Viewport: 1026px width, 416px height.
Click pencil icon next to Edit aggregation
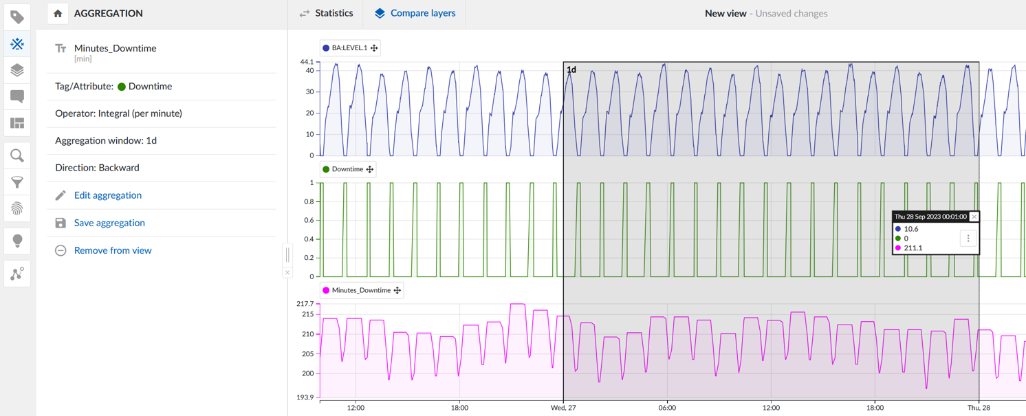[x=61, y=195]
